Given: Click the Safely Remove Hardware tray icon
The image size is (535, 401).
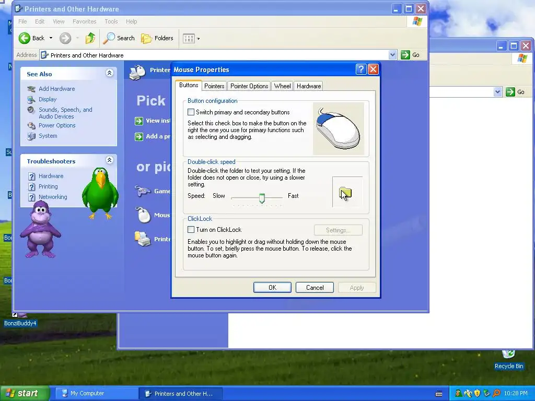Looking at the screenshot, I should (x=486, y=394).
